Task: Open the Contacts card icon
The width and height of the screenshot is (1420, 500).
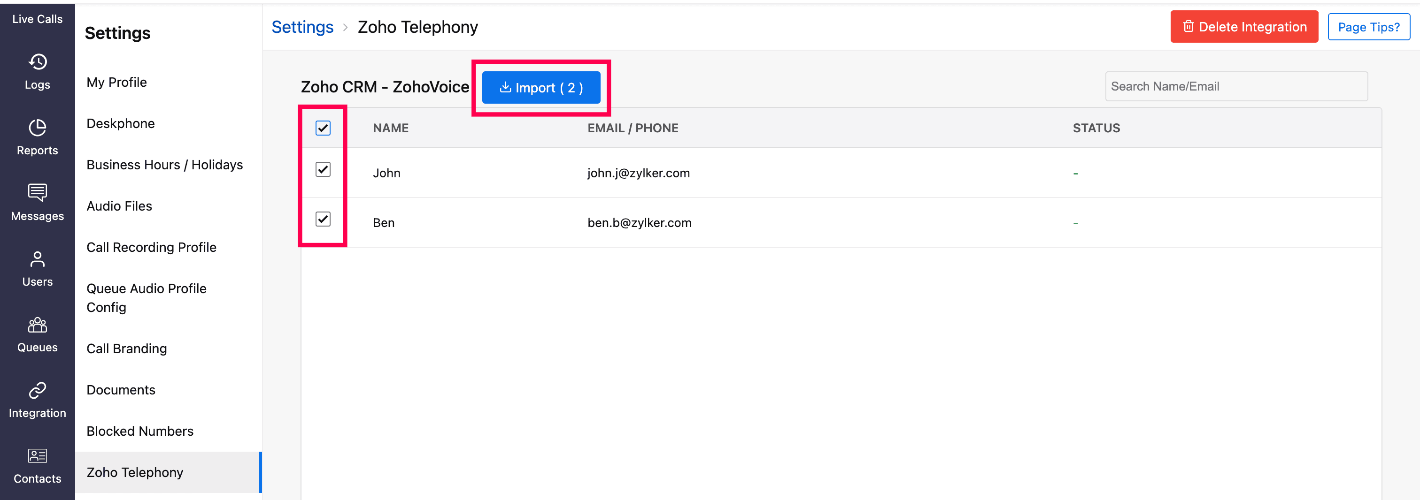Action: click(38, 455)
